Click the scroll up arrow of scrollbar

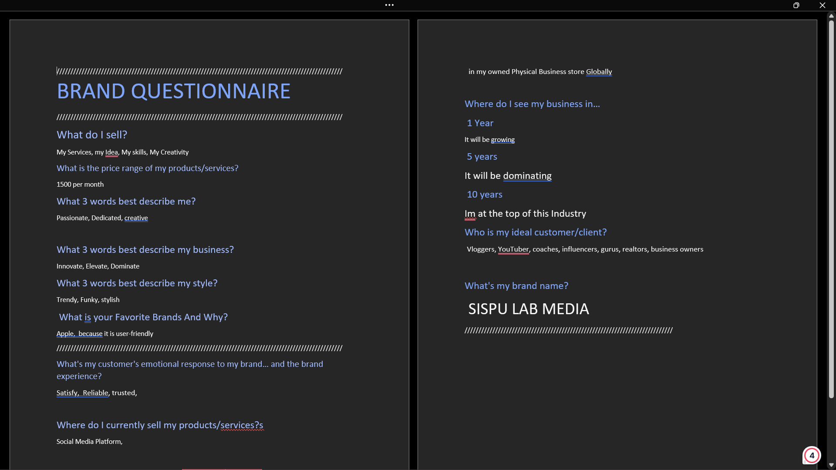point(831,16)
